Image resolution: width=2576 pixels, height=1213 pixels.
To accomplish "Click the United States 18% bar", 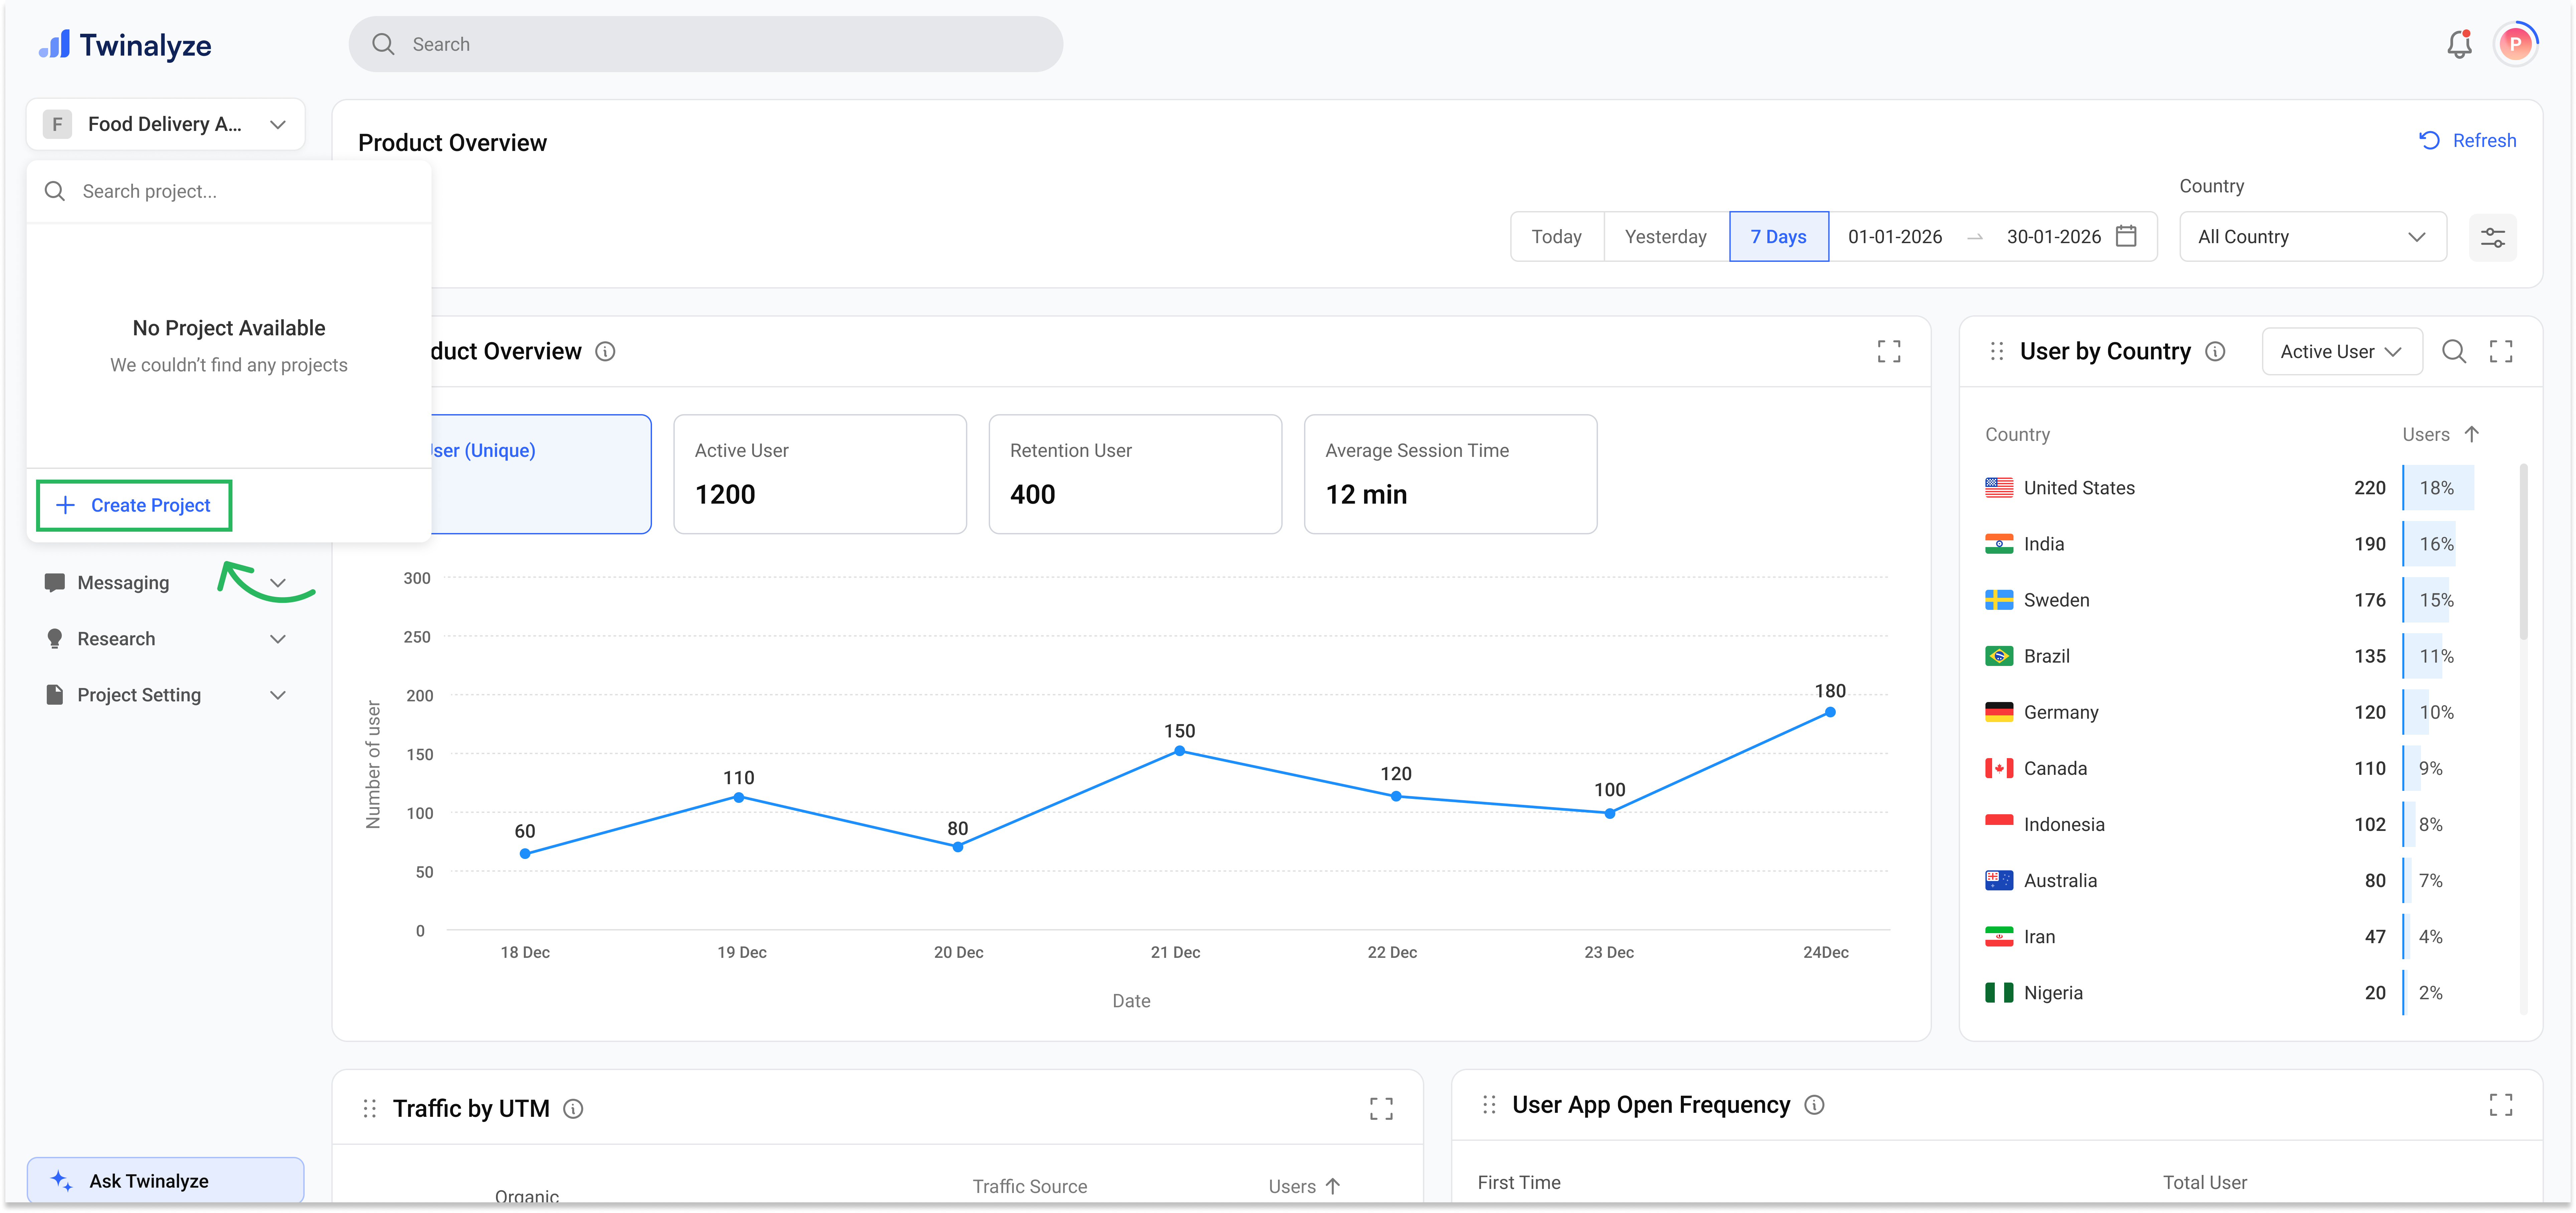I will pyautogui.click(x=2438, y=488).
